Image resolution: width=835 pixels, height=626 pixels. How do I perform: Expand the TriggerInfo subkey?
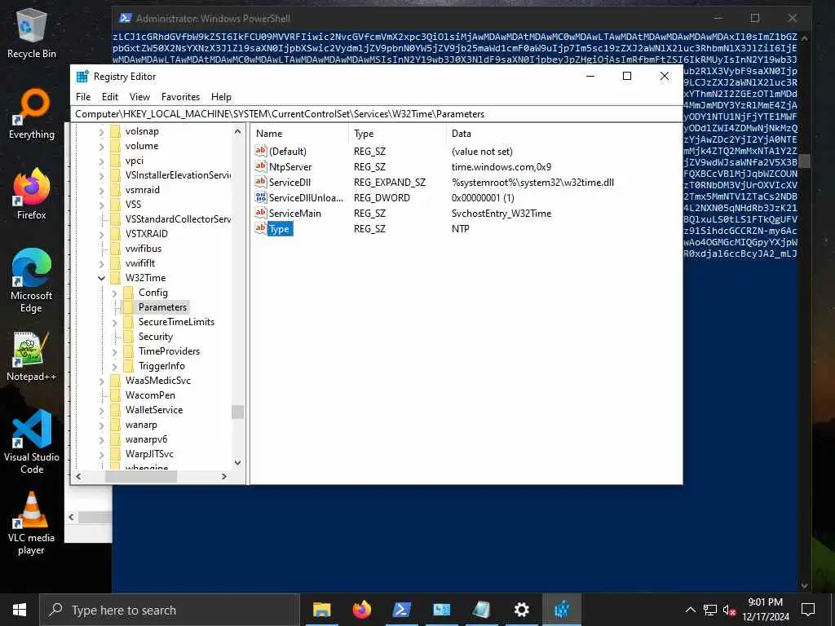[x=114, y=366]
